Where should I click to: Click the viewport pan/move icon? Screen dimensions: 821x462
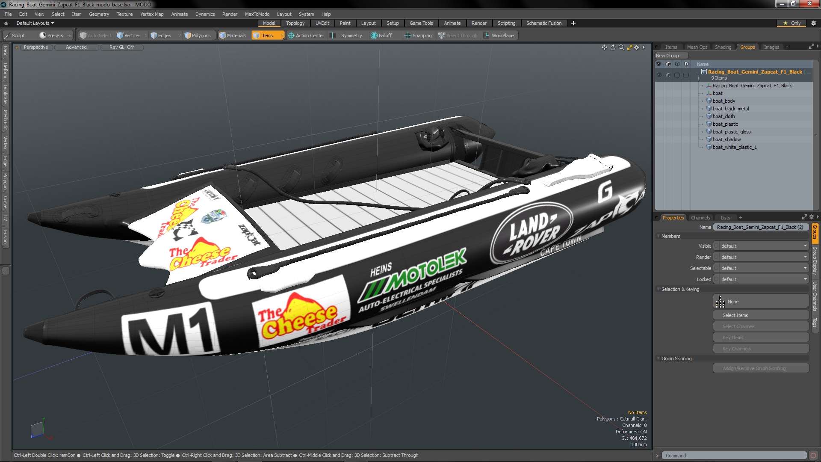pos(604,47)
